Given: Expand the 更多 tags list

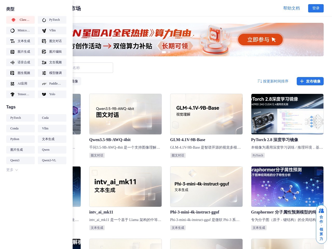Looking at the screenshot, I should [12, 170].
